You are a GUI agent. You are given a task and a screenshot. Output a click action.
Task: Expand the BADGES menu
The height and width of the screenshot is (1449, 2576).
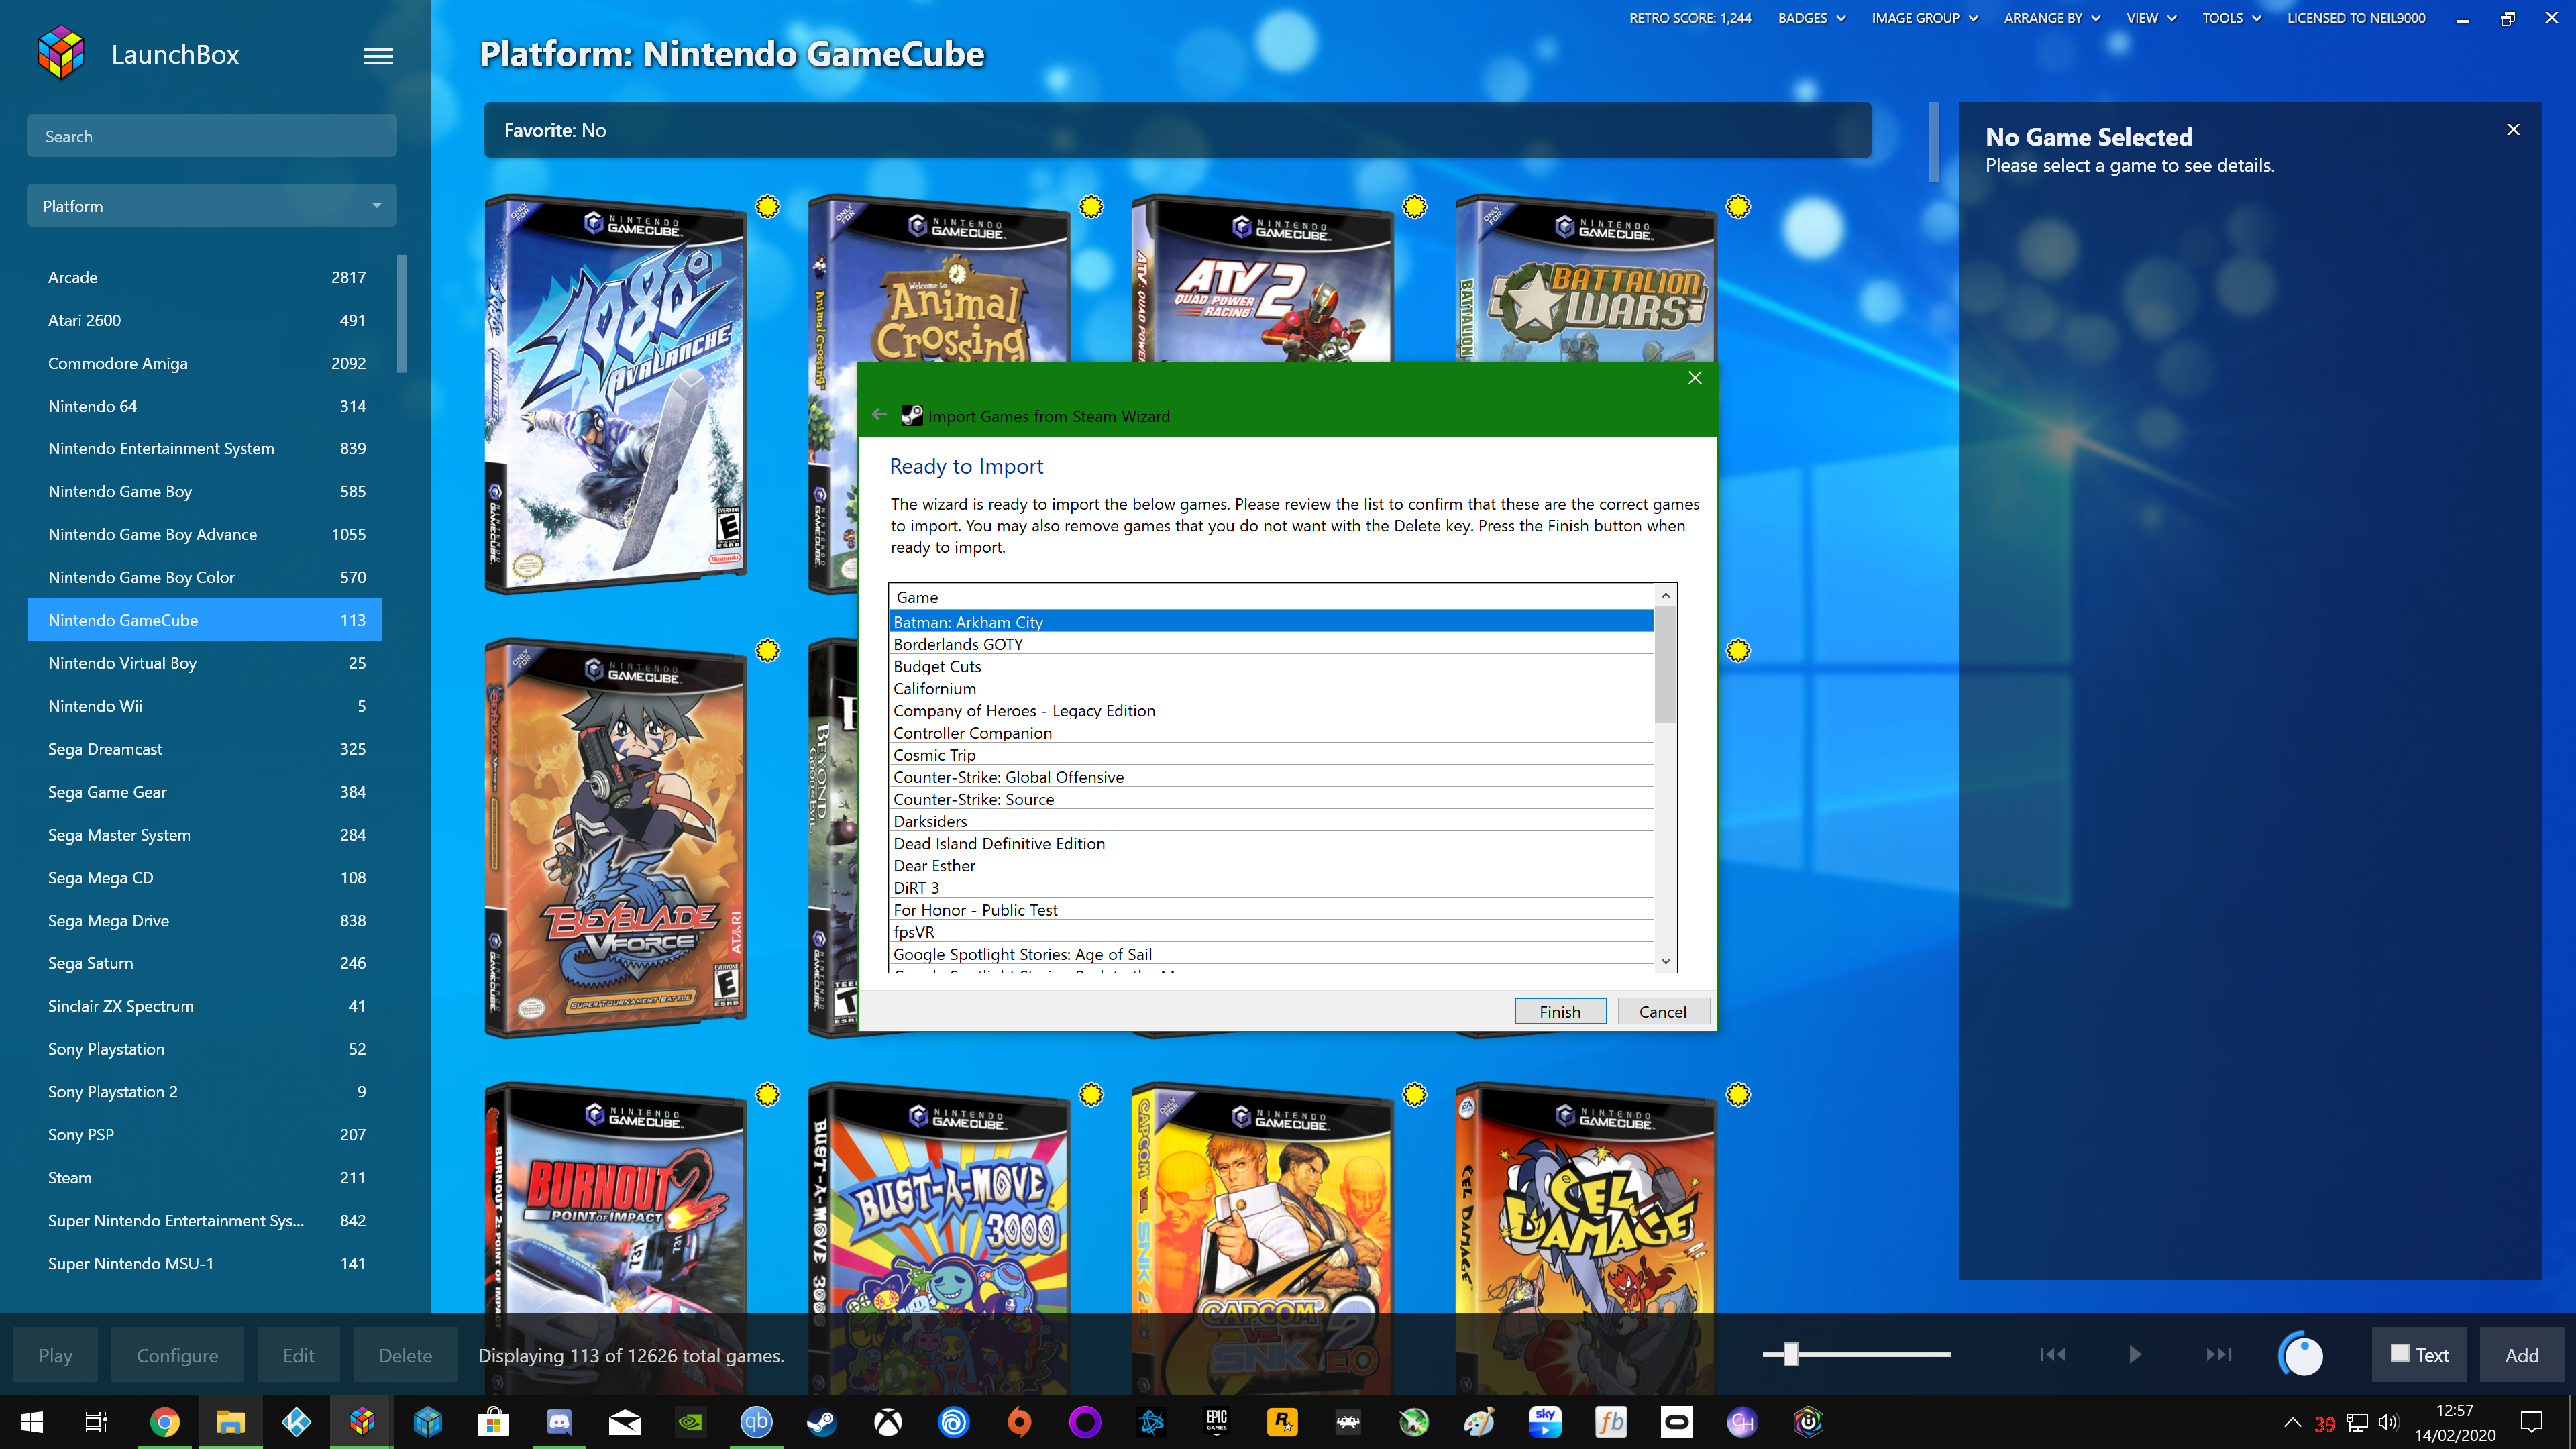click(1811, 18)
